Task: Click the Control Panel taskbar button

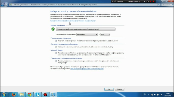Action: click(x=53, y=95)
